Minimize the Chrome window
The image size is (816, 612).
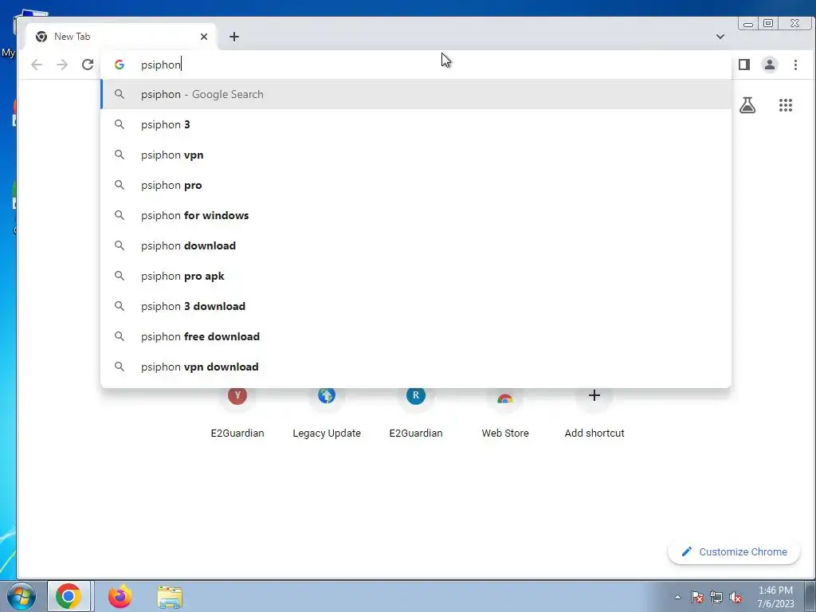click(x=747, y=23)
